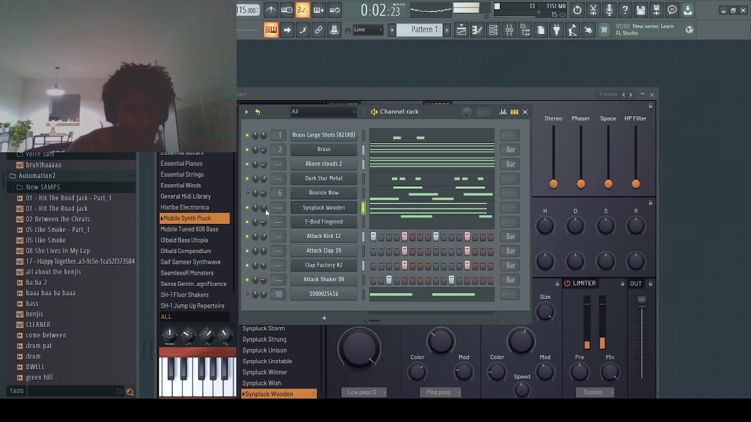The image size is (751, 422).
Task: Open the mixer view icon
Action: [x=509, y=30]
